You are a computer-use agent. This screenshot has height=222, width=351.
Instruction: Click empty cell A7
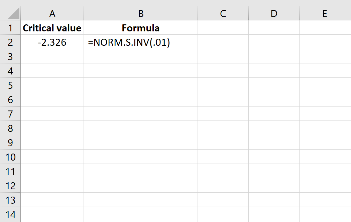pos(52,114)
